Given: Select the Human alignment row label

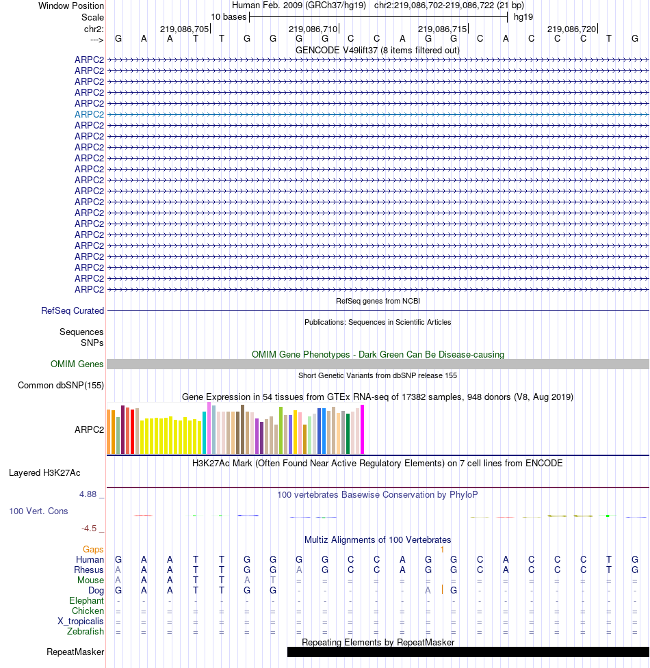Looking at the screenshot, I should tap(90, 559).
